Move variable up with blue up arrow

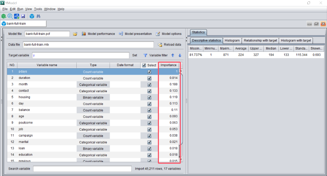pos(173,55)
